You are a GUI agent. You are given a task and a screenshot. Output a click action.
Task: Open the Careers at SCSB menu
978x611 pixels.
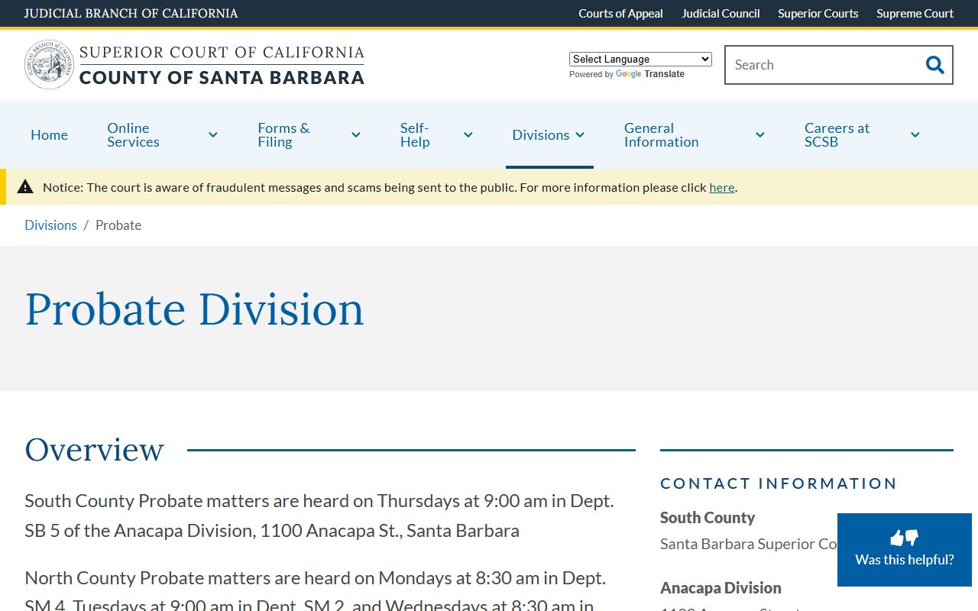pyautogui.click(x=837, y=135)
